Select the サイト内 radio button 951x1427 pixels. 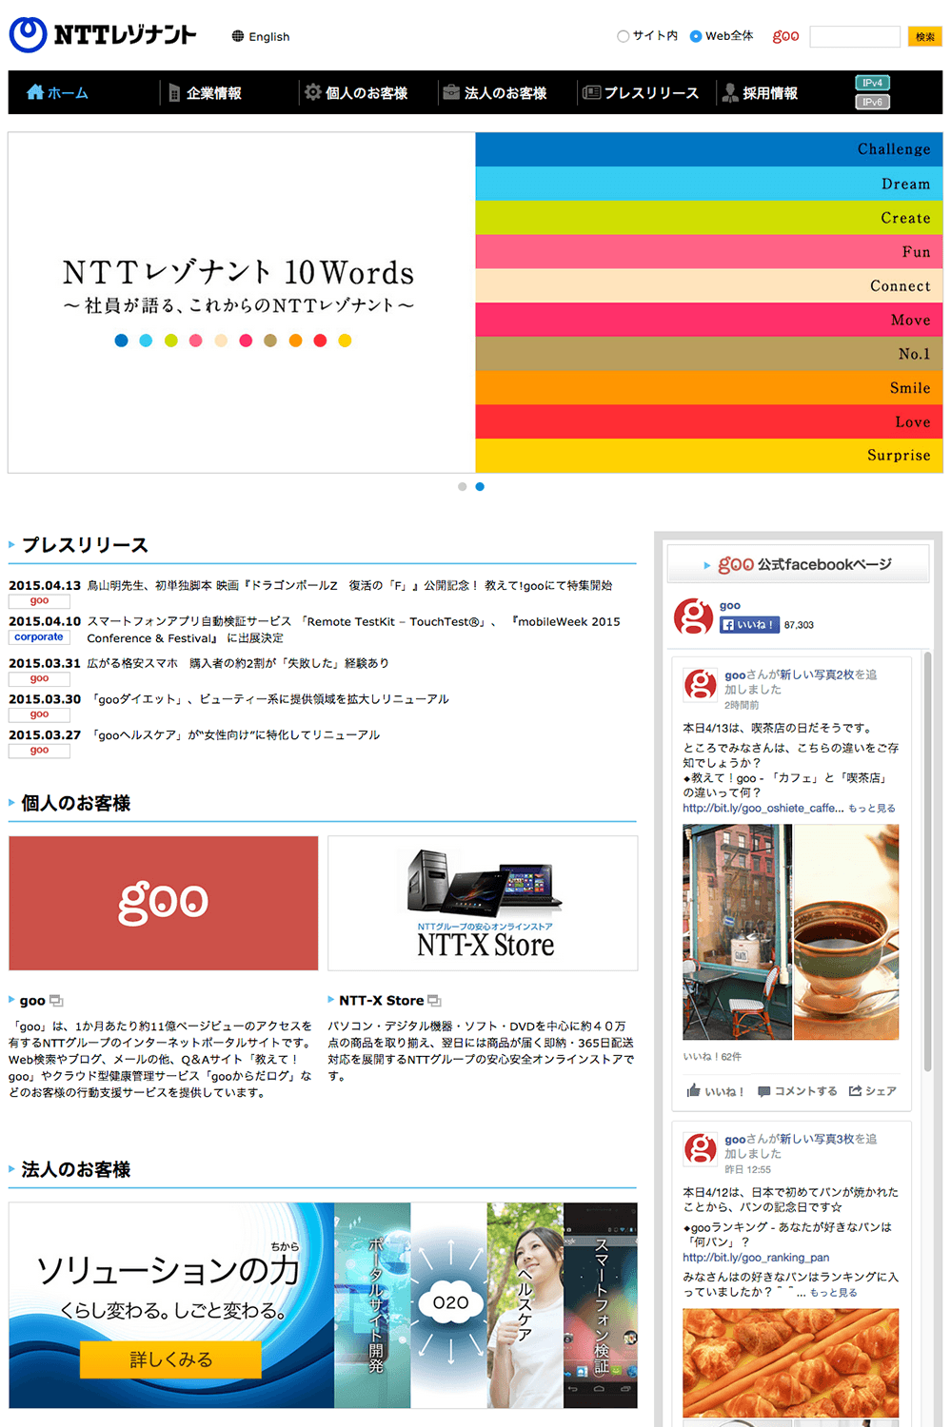coord(623,36)
